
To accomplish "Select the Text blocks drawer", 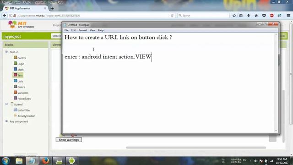I will pyautogui.click(x=18, y=75).
